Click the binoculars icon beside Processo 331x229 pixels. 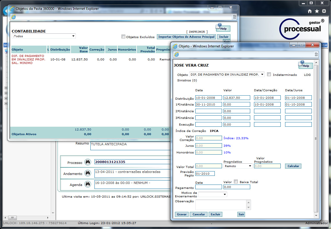(88, 162)
